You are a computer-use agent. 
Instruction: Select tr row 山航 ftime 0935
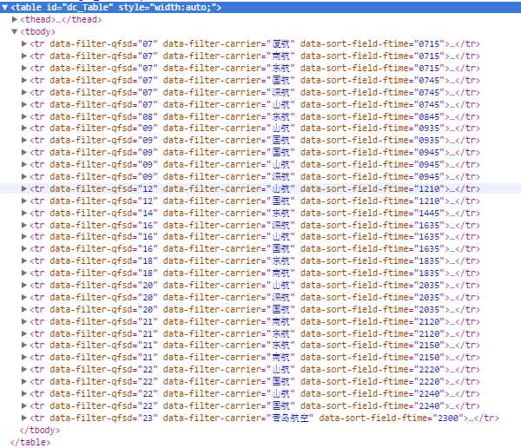pyautogui.click(x=254, y=128)
